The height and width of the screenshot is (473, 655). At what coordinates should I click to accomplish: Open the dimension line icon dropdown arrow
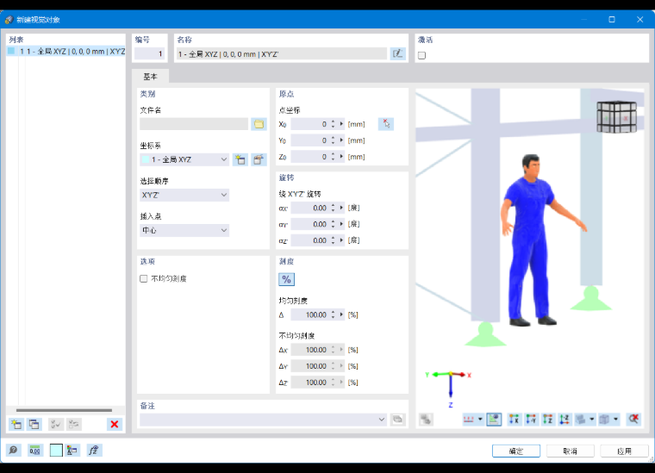(x=480, y=419)
